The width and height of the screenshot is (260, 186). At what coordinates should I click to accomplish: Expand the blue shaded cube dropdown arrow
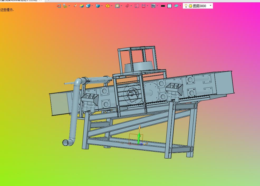click(x=92, y=6)
